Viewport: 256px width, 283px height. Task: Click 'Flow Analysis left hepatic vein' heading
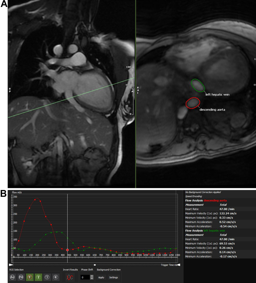click(205, 230)
